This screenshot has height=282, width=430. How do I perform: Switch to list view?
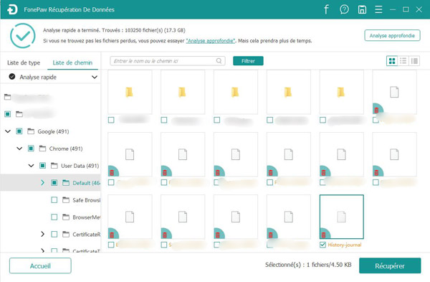pos(403,61)
